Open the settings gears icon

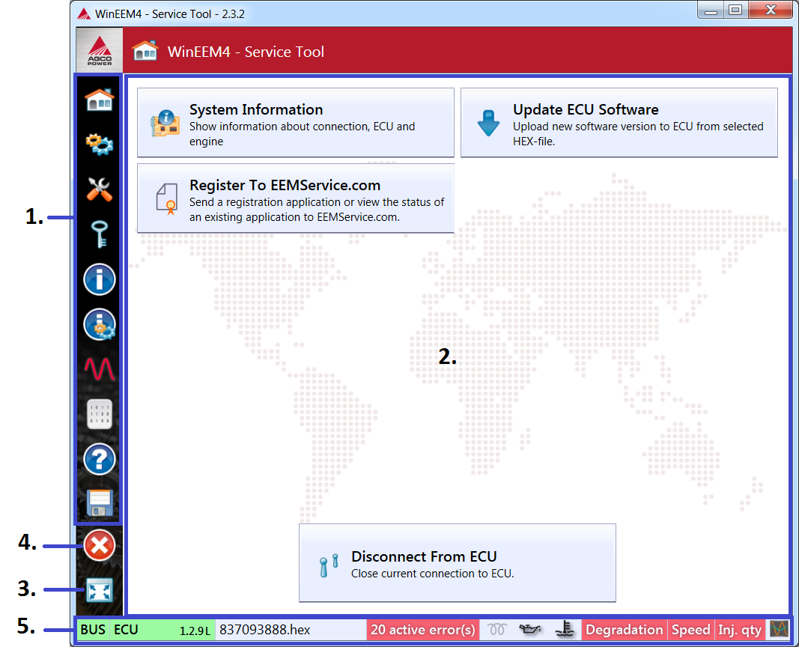[99, 145]
